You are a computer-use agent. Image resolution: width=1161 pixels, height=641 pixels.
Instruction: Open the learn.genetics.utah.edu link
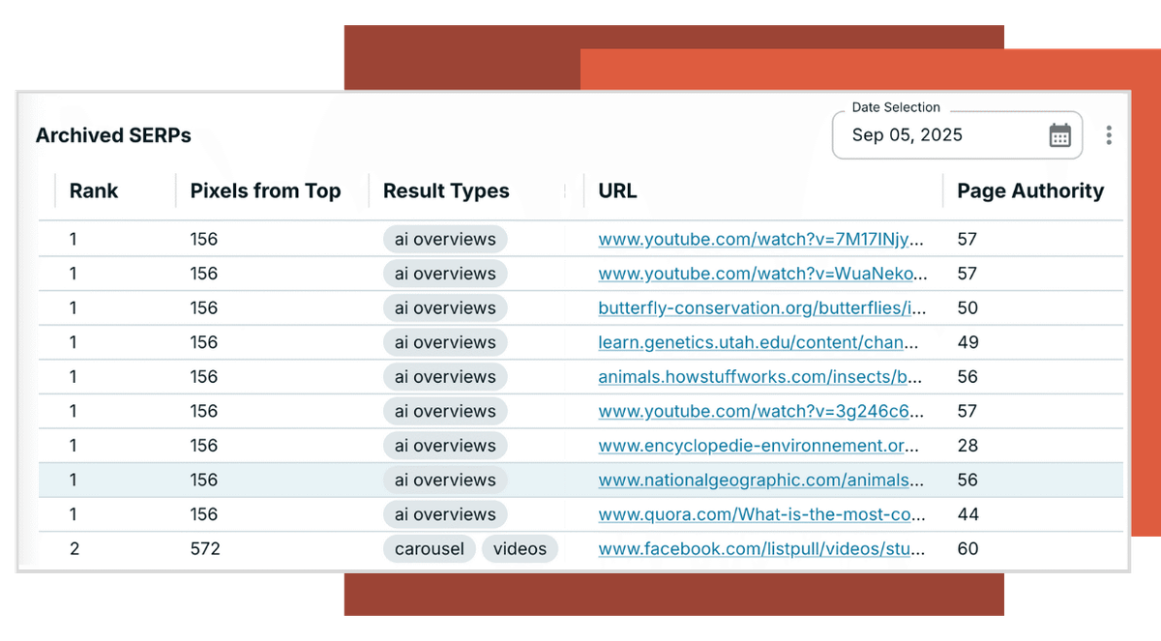coord(759,342)
